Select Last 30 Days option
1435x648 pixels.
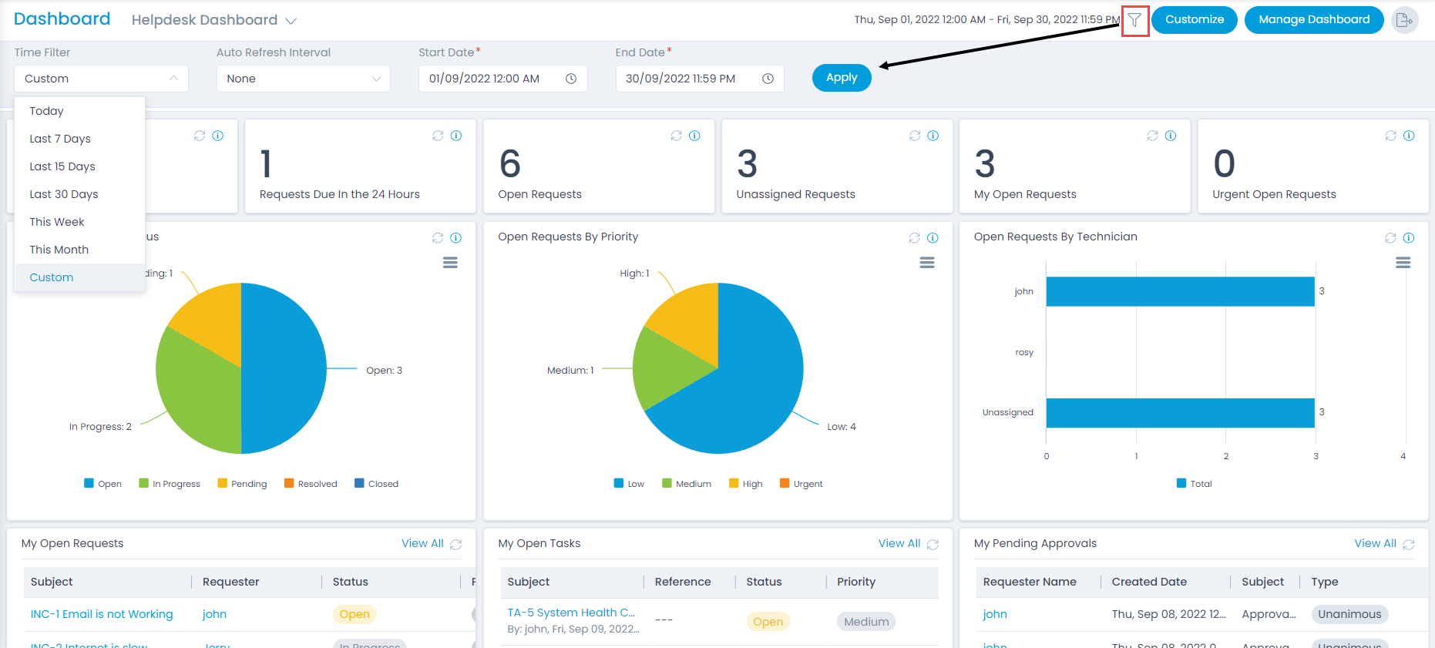coord(80,194)
